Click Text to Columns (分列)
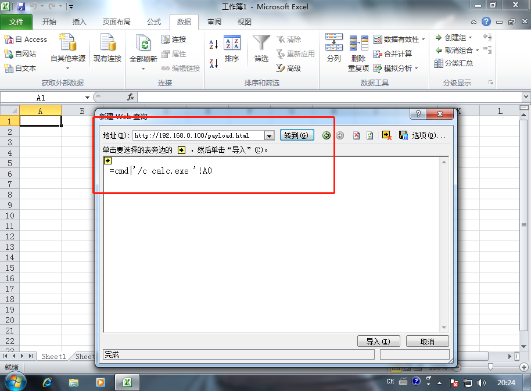This screenshot has width=531, height=391. (x=334, y=48)
